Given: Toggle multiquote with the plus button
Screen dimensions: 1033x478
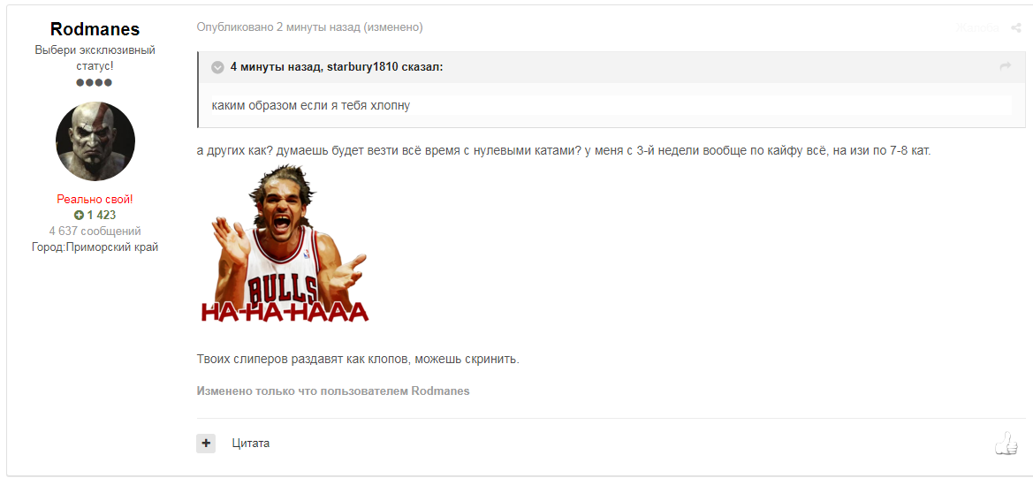Looking at the screenshot, I should point(206,444).
